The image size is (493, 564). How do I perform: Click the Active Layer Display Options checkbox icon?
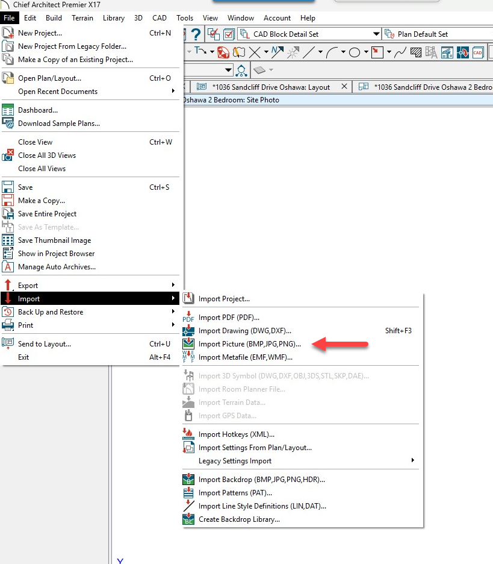pyautogui.click(x=229, y=34)
